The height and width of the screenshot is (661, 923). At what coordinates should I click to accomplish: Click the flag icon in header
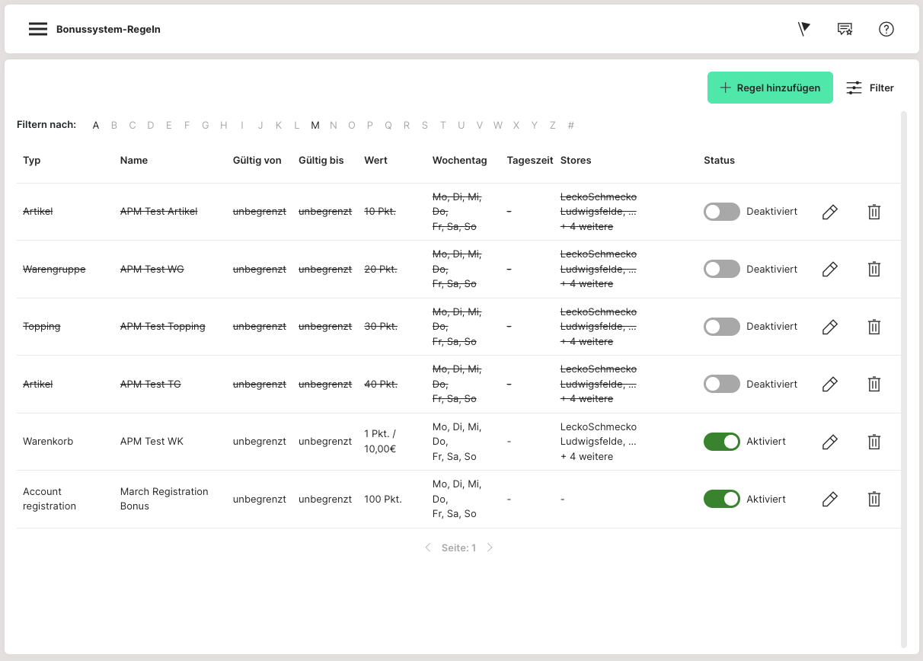[803, 29]
